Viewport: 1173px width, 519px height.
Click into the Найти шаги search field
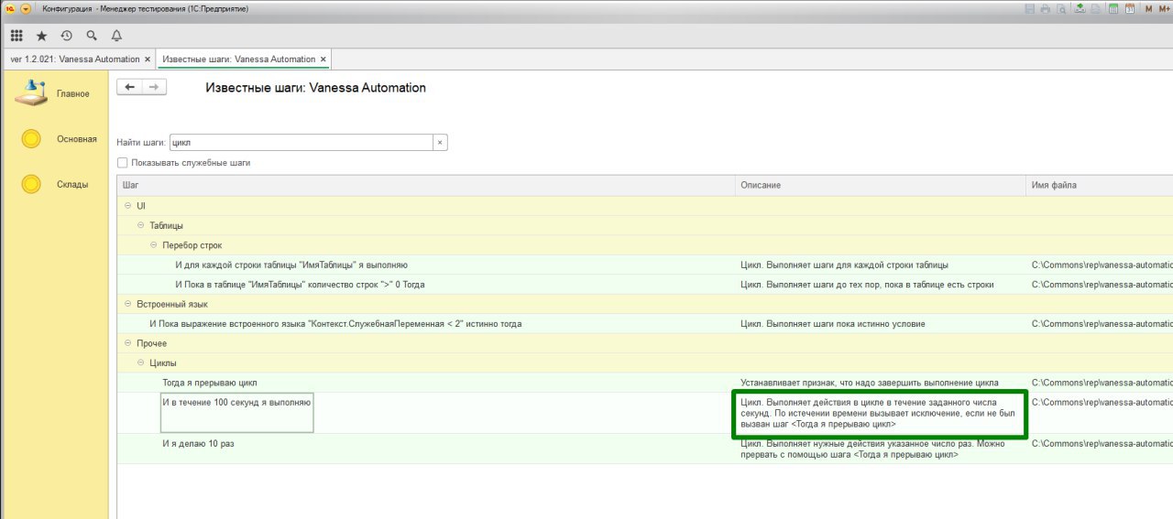pos(301,143)
